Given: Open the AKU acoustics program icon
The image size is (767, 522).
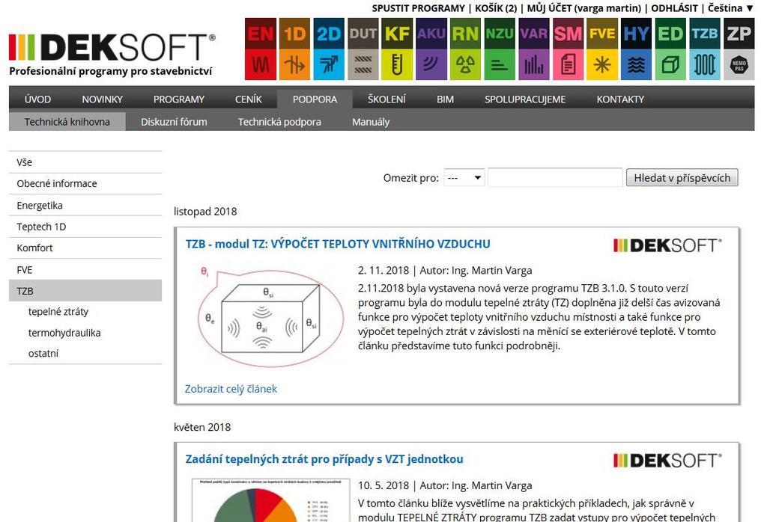Looking at the screenshot, I should pos(431,49).
